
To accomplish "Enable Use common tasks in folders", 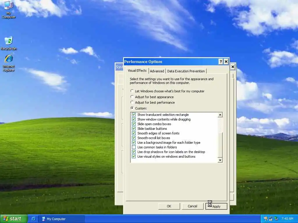I will click(134, 147).
